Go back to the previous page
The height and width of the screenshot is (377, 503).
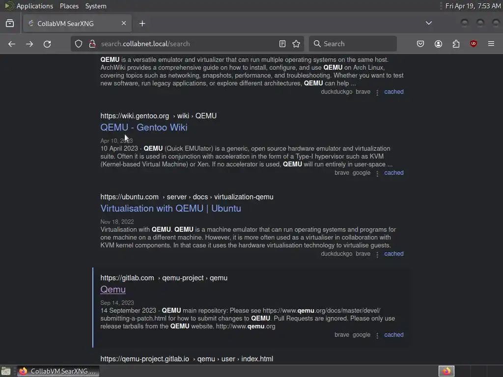tap(12, 44)
